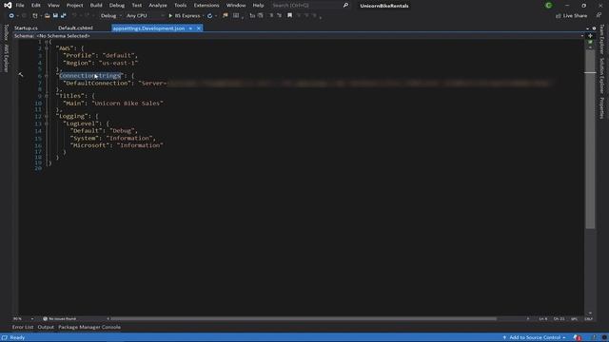Click the No issues found indicator icon

[x=45, y=319]
